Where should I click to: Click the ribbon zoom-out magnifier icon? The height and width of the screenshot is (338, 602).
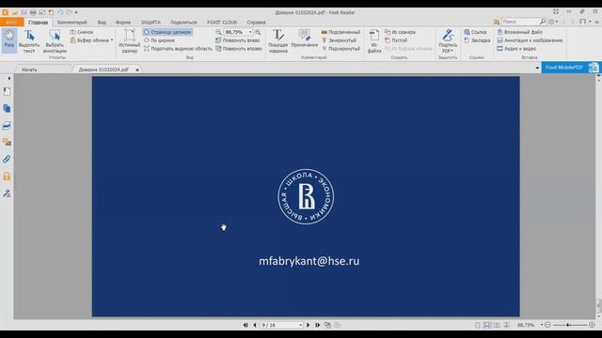click(218, 32)
